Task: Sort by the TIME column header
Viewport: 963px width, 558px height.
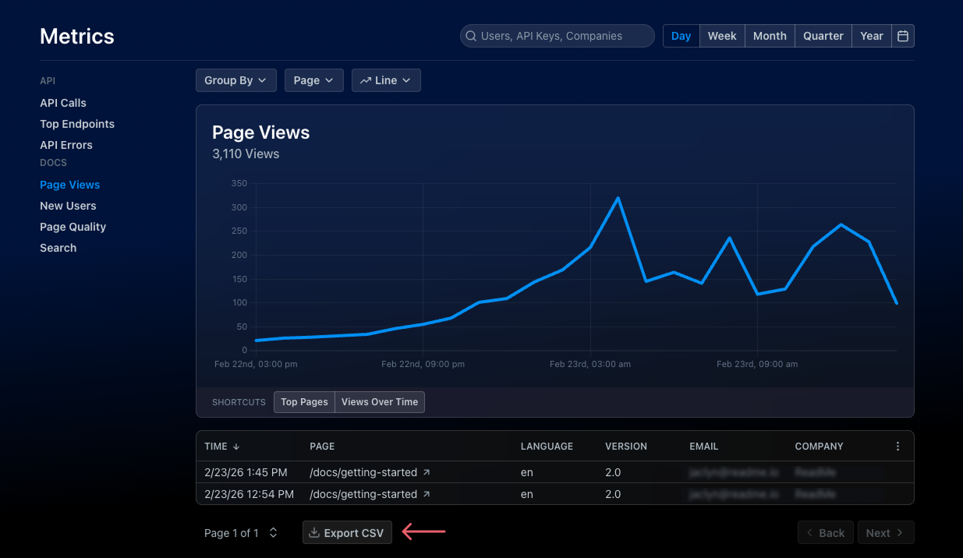Action: (216, 447)
